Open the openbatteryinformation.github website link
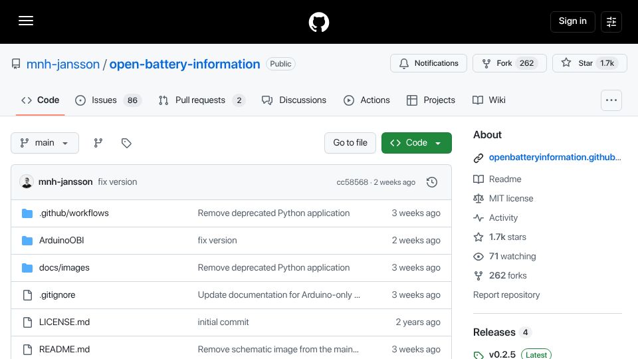638x359 pixels. click(554, 157)
